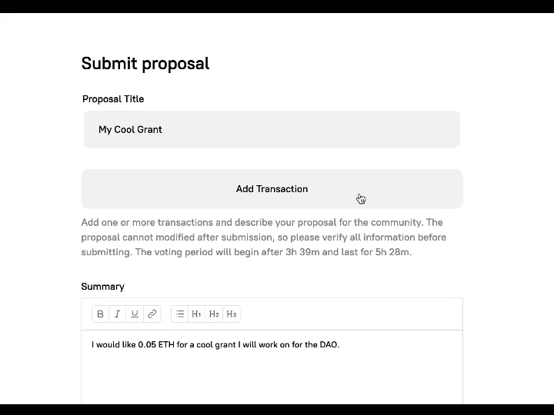Click the "Summary" section label

tap(102, 287)
